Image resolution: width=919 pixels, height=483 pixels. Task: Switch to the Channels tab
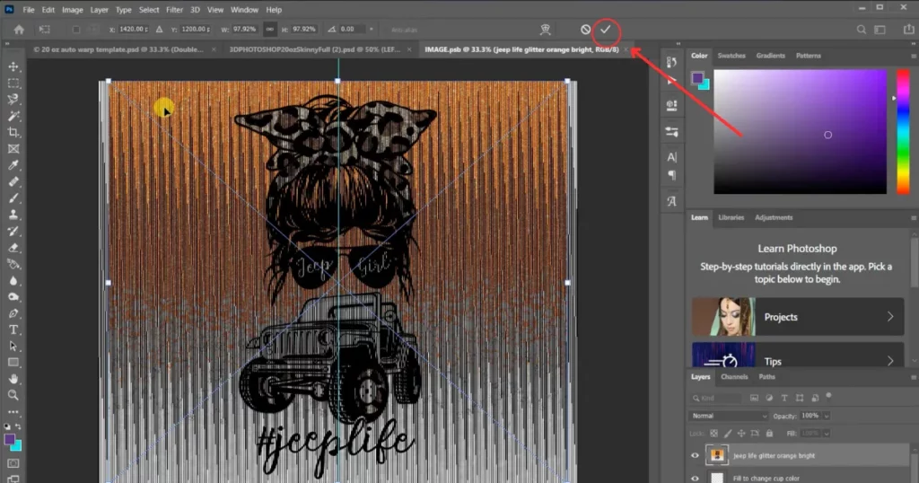734,377
